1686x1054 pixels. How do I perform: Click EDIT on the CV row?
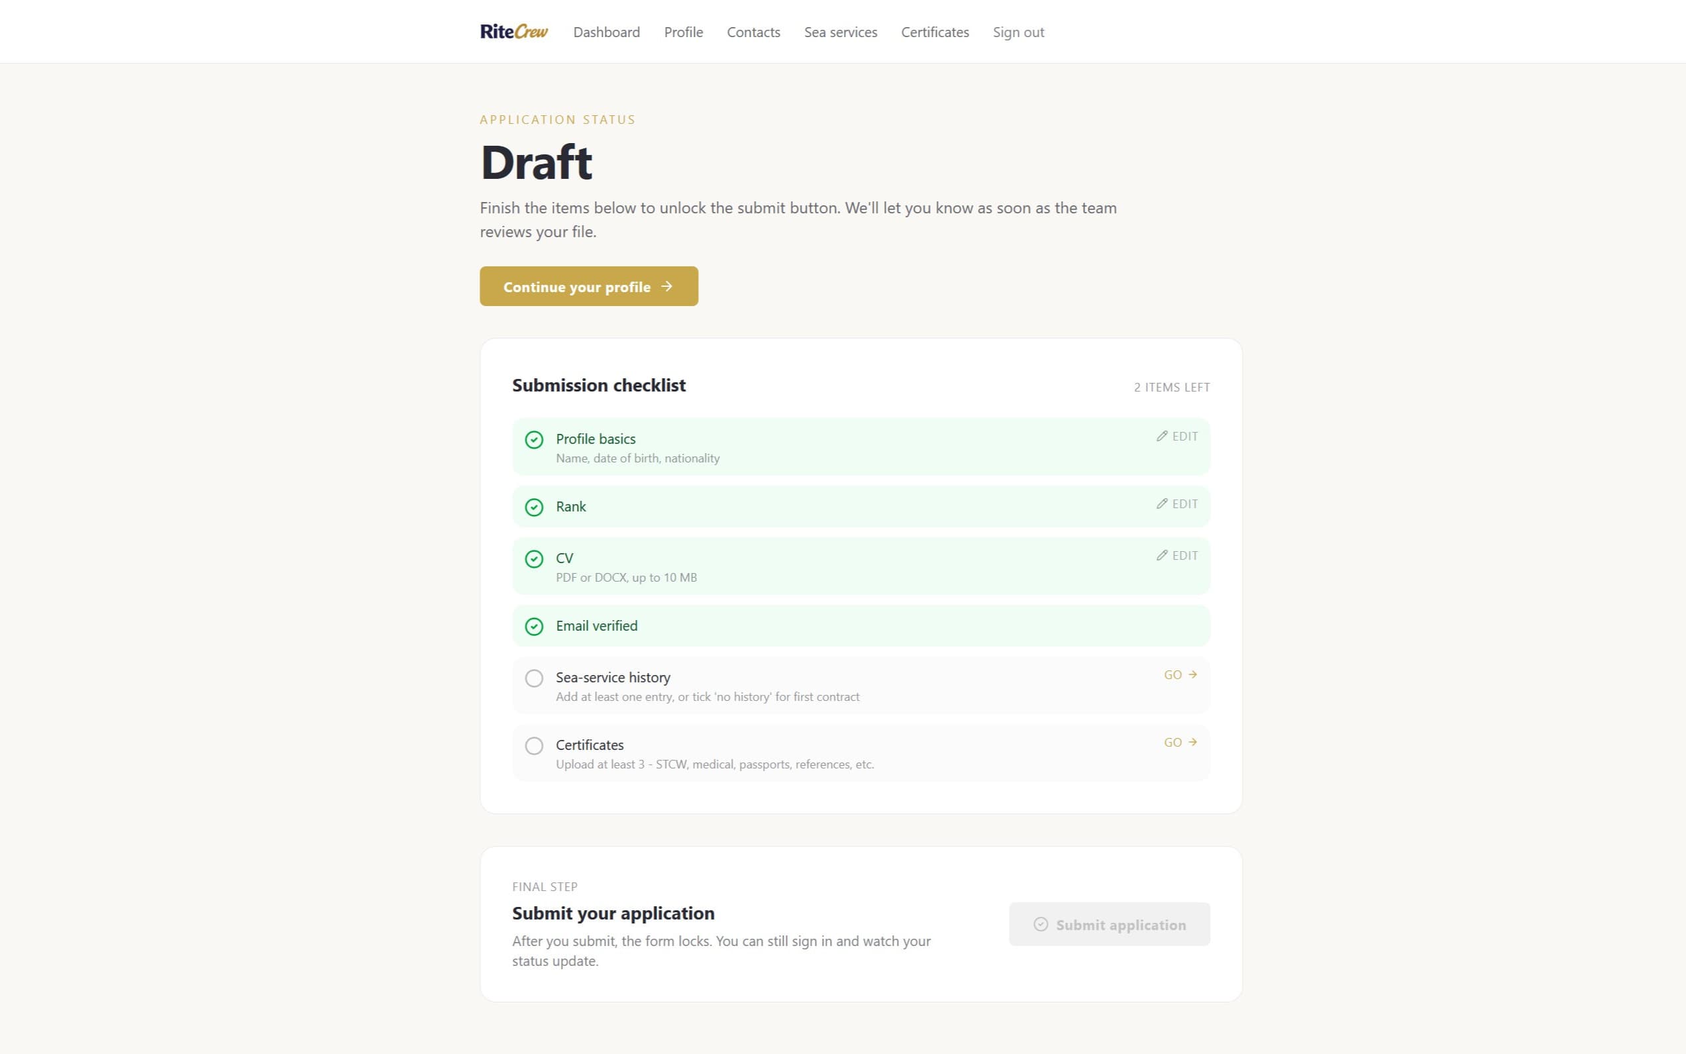point(1177,556)
